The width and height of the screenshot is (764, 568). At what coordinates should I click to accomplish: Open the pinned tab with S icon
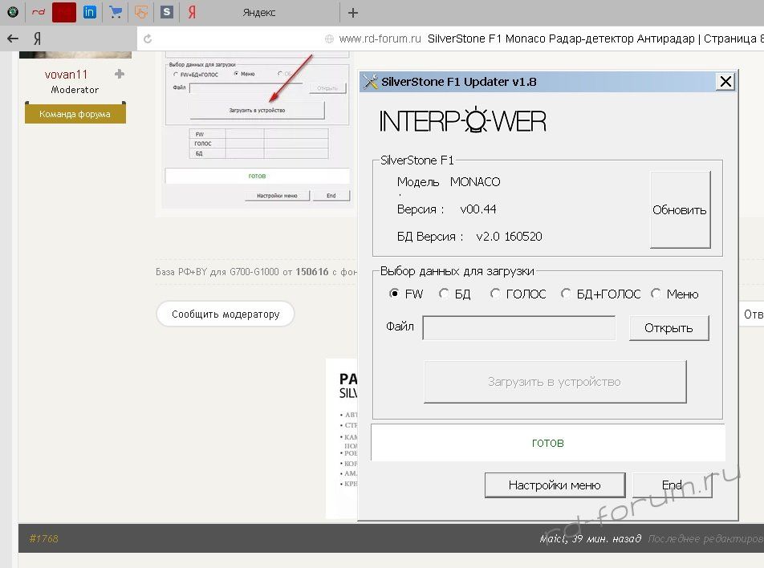click(x=166, y=12)
